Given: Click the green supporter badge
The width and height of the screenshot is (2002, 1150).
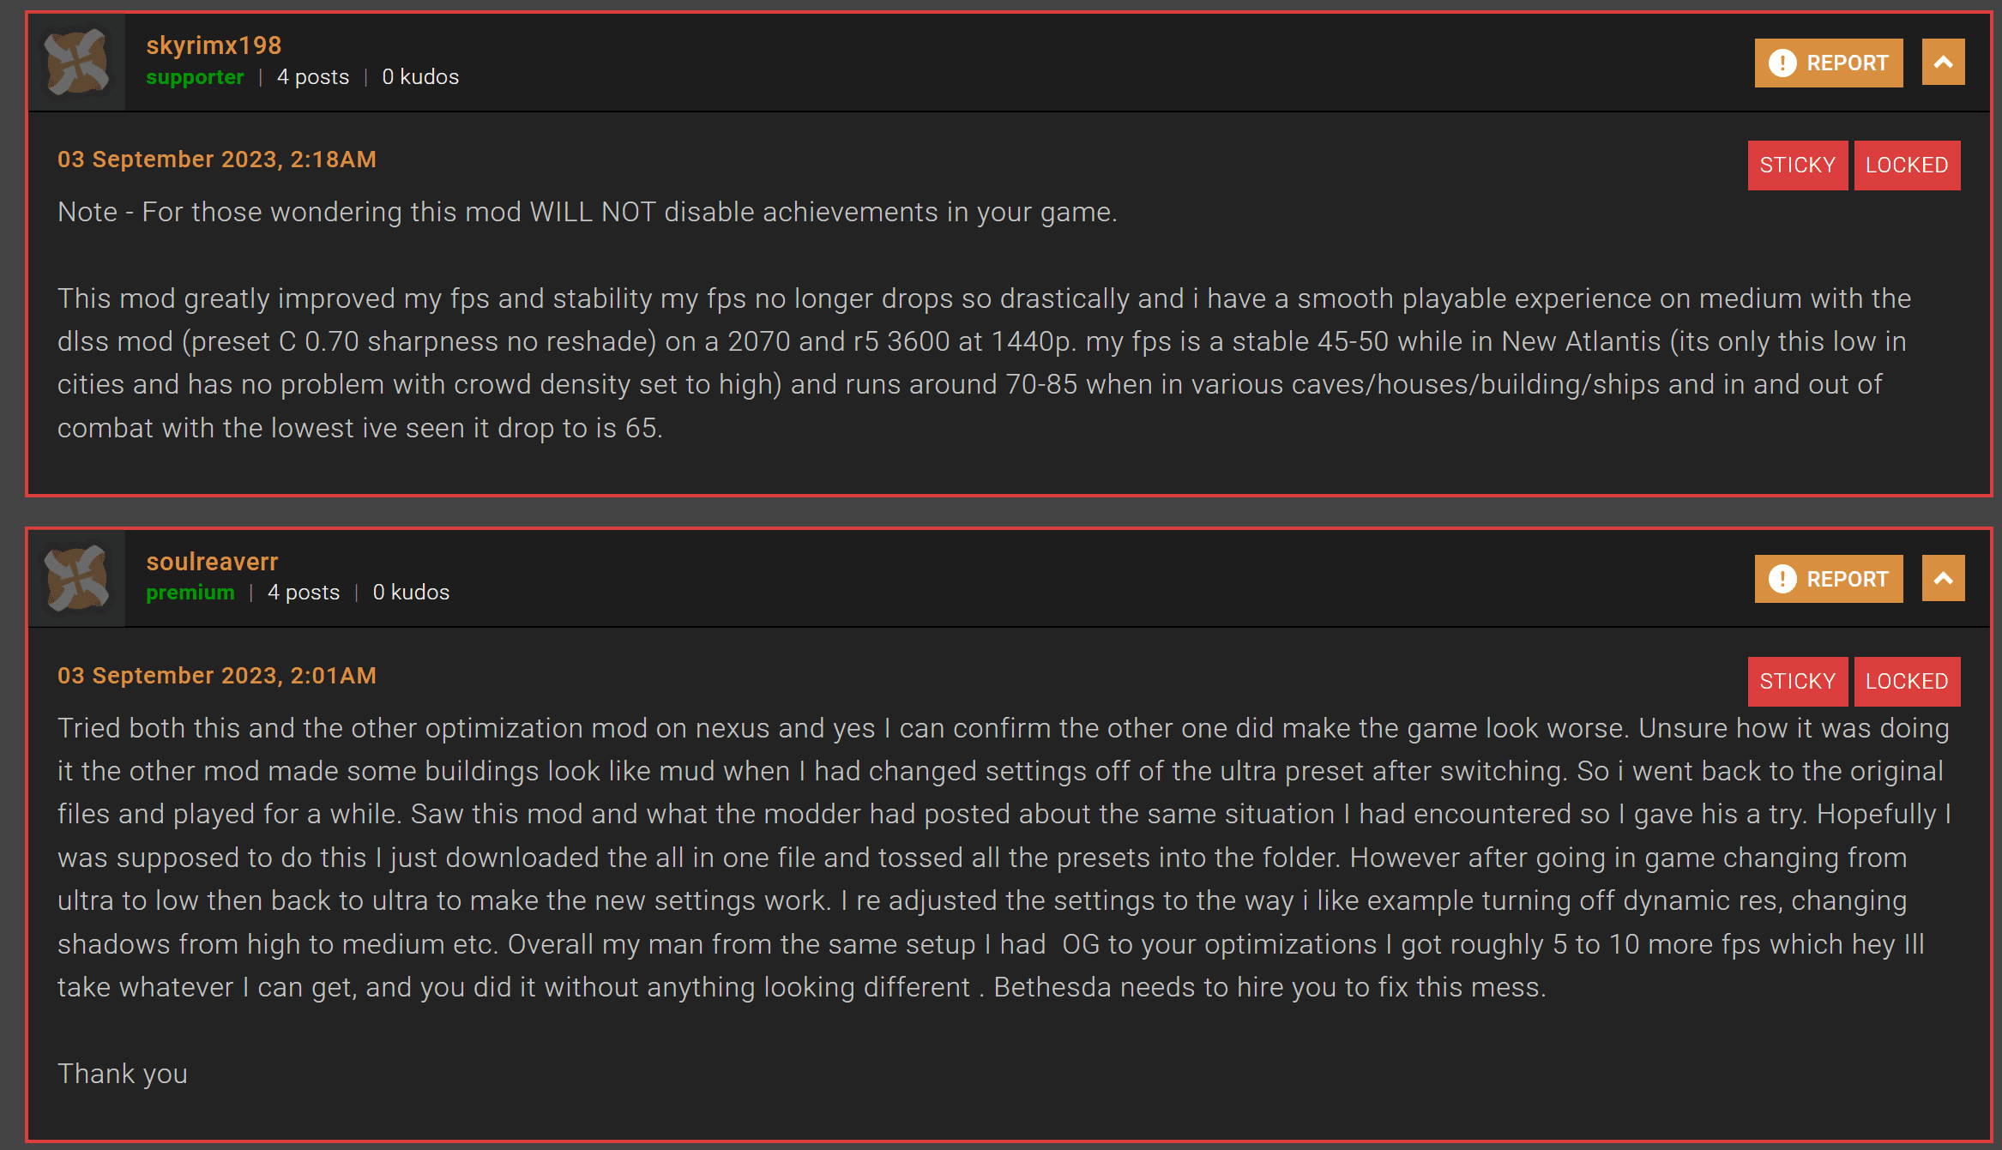Looking at the screenshot, I should 195,77.
